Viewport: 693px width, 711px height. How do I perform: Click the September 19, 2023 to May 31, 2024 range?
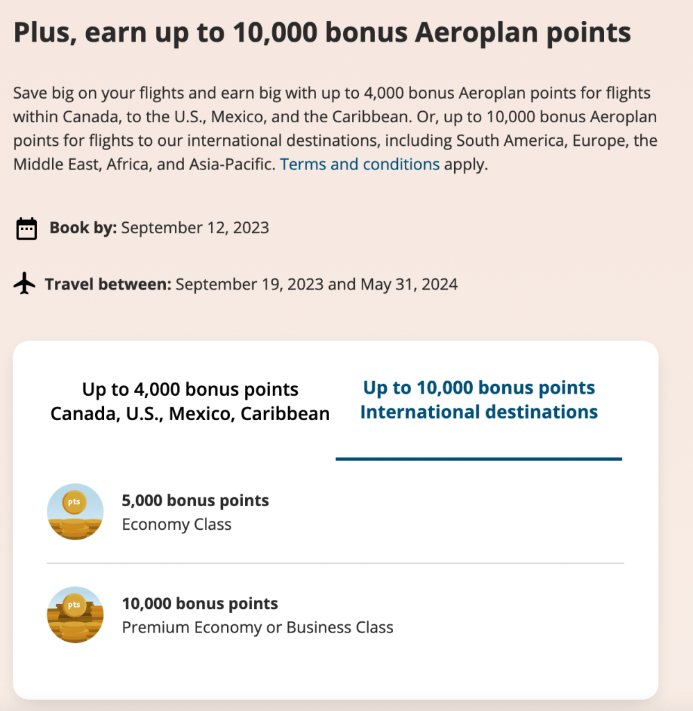click(317, 284)
